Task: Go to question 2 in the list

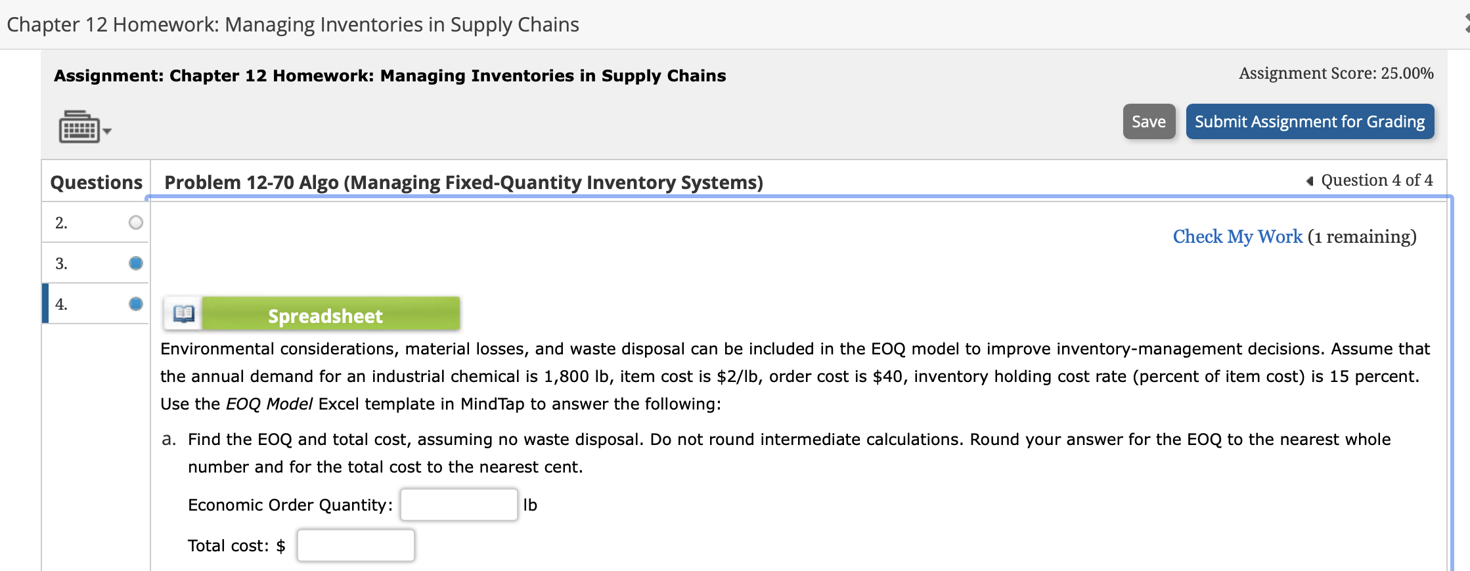Action: point(62,223)
